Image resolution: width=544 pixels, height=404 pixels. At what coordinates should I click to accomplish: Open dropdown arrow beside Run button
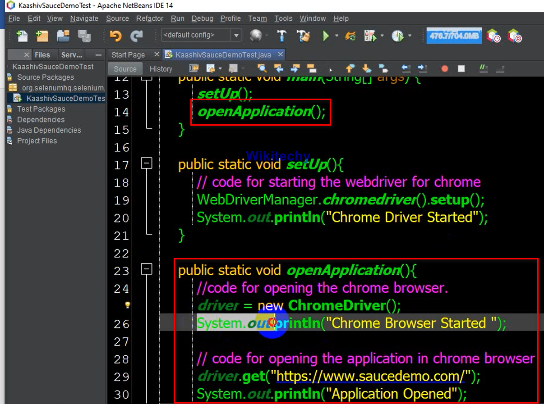click(x=337, y=36)
